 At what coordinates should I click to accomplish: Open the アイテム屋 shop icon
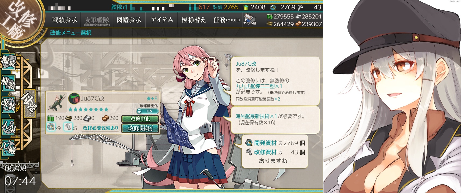click(249, 20)
